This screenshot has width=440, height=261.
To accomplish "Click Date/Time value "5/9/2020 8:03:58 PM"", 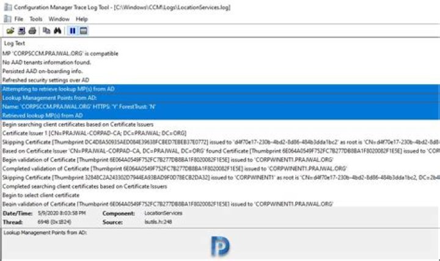I will tap(62, 213).
